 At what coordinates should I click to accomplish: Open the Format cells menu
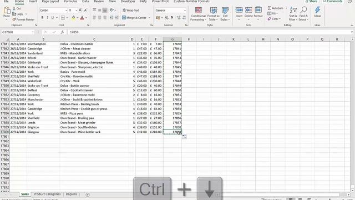pyautogui.click(x=258, y=13)
